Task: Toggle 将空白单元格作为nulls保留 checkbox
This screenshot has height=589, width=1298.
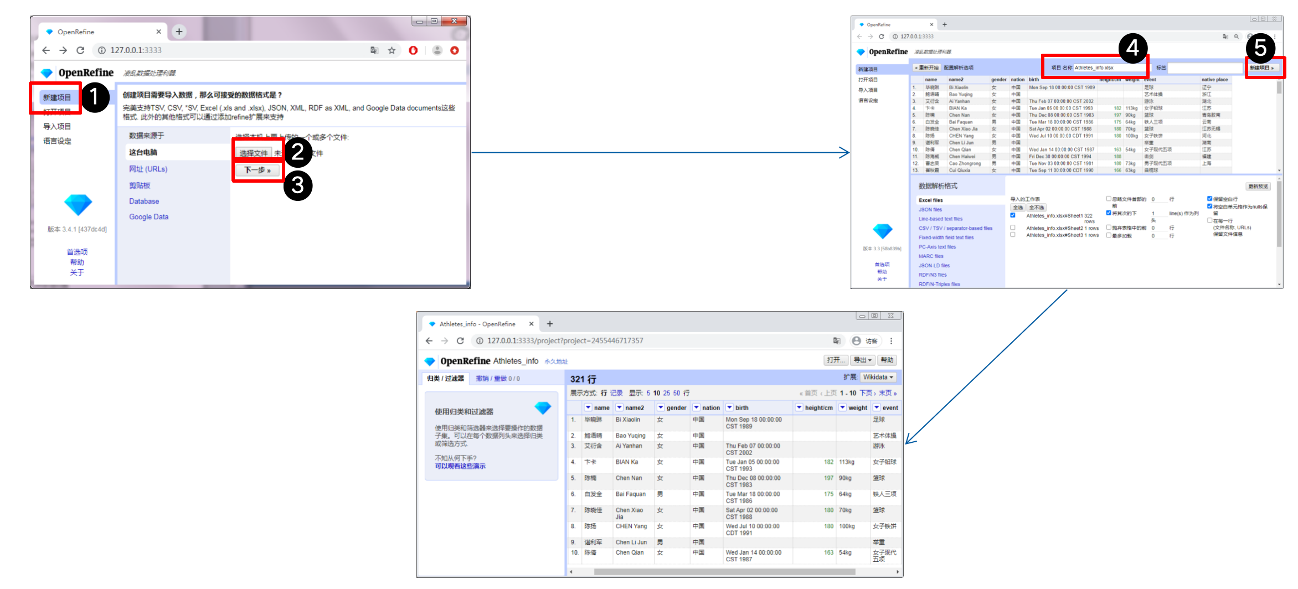Action: tap(1209, 206)
